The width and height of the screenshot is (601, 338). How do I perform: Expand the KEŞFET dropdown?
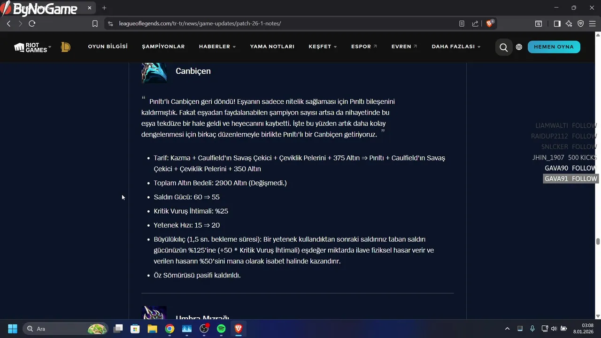[x=323, y=46]
